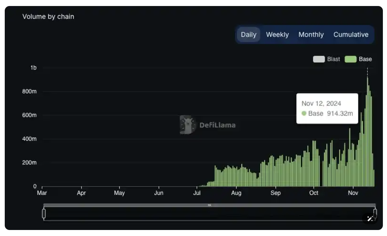The image size is (387, 236).
Task: Click the green dot in the tooltip
Action: pyautogui.click(x=304, y=113)
